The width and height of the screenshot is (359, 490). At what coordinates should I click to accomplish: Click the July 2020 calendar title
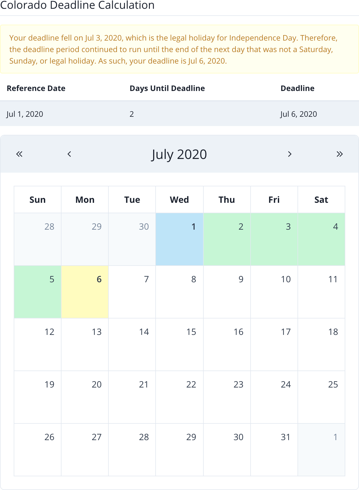(179, 154)
